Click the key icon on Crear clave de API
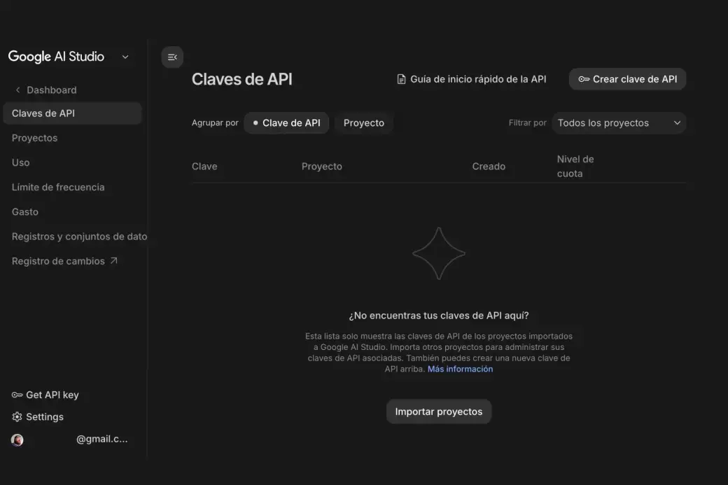 [584, 79]
